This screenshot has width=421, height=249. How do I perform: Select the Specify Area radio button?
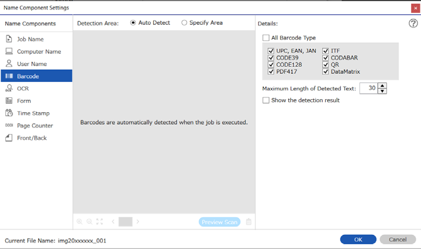click(184, 23)
